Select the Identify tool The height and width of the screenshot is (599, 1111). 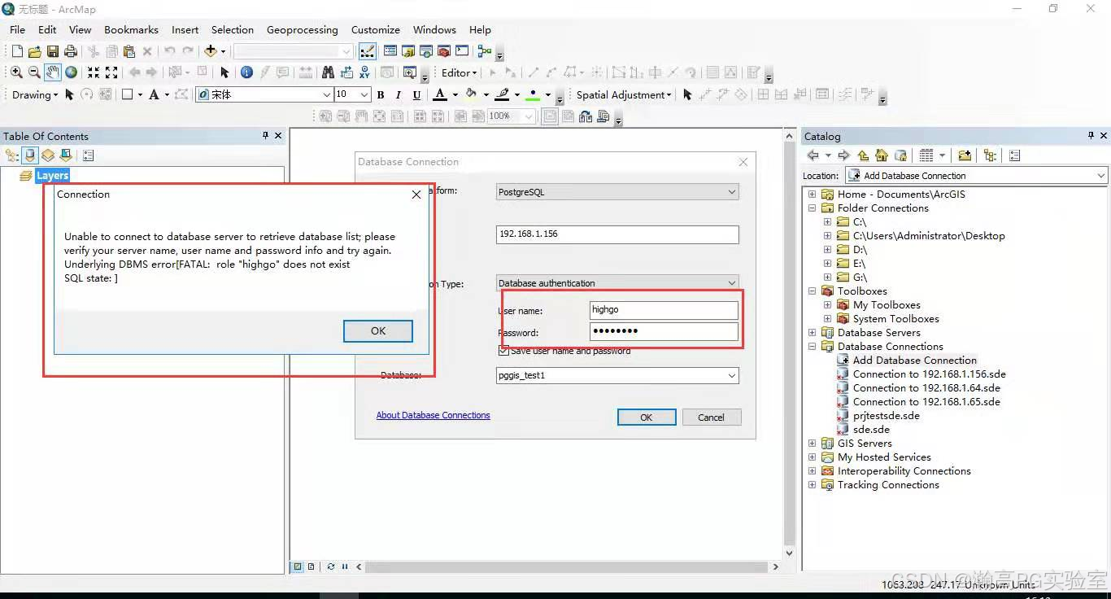(246, 72)
